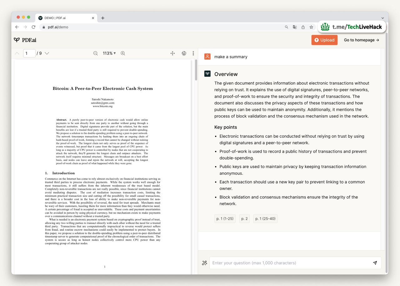This screenshot has width=400, height=286.
Task: Open the 113% zoom level dropdown
Action: click(109, 53)
